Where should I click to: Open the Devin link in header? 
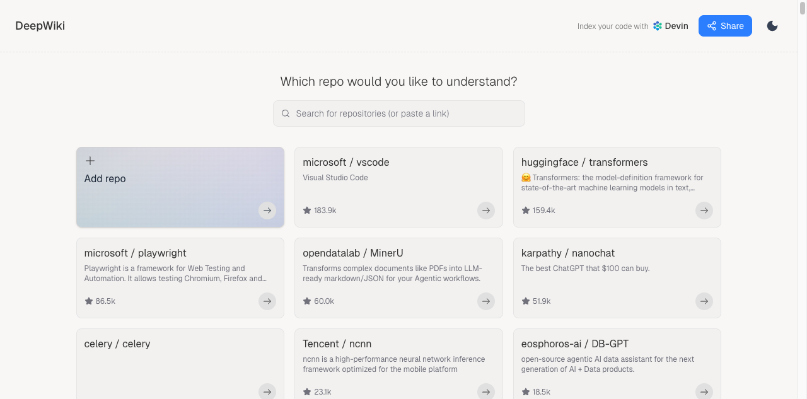coord(670,26)
